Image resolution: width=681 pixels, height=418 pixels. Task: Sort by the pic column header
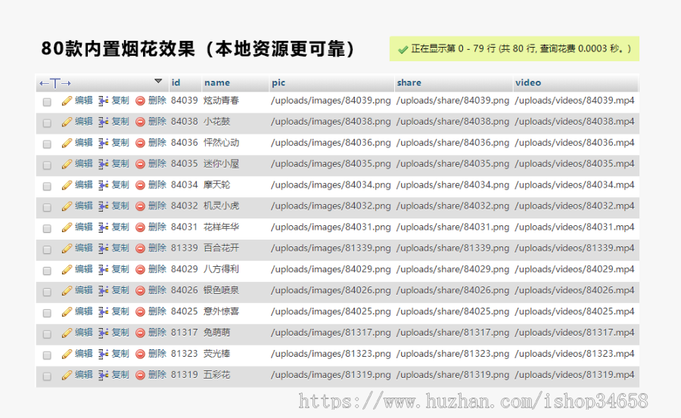click(x=278, y=83)
